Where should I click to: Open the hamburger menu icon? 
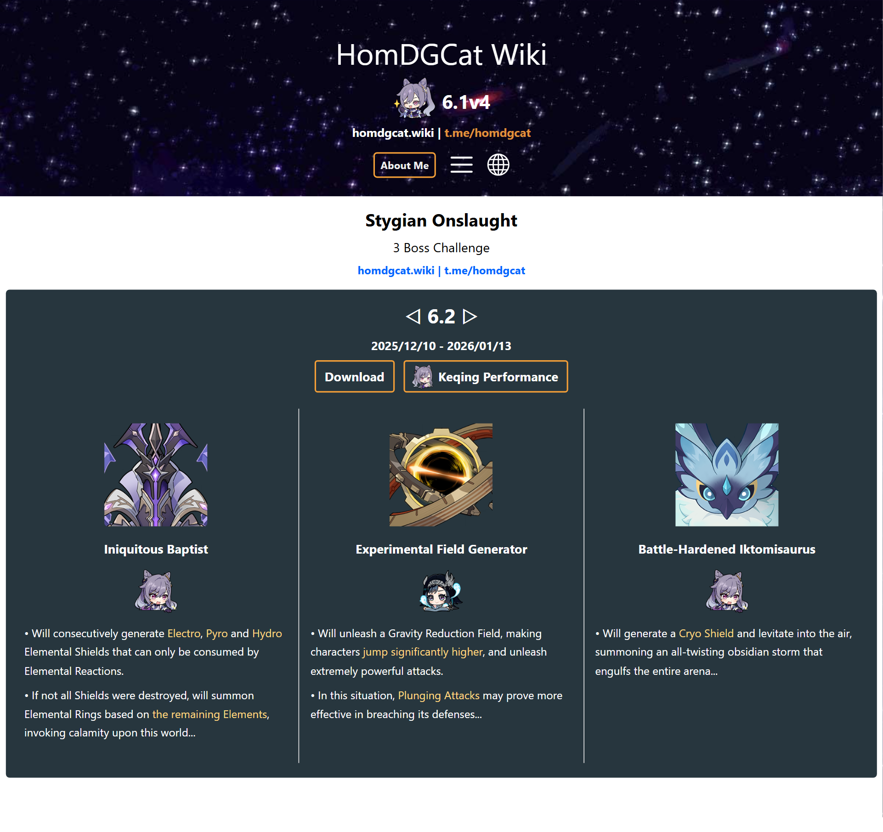461,164
